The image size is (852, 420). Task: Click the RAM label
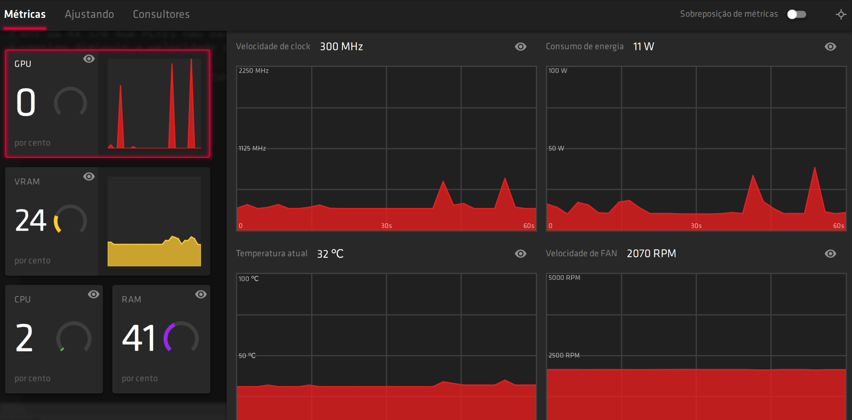click(x=131, y=299)
